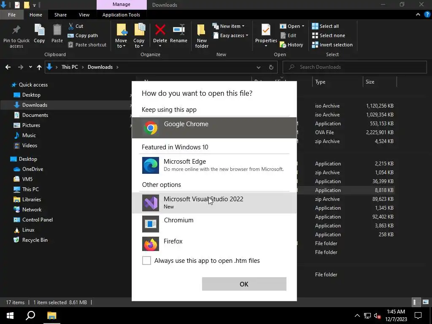Switch to the Home ribbon tab
This screenshot has width=432, height=324.
click(x=36, y=15)
